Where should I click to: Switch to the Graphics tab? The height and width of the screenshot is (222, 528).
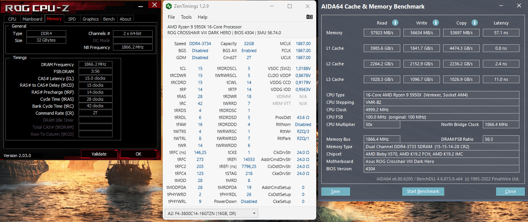pyautogui.click(x=91, y=19)
